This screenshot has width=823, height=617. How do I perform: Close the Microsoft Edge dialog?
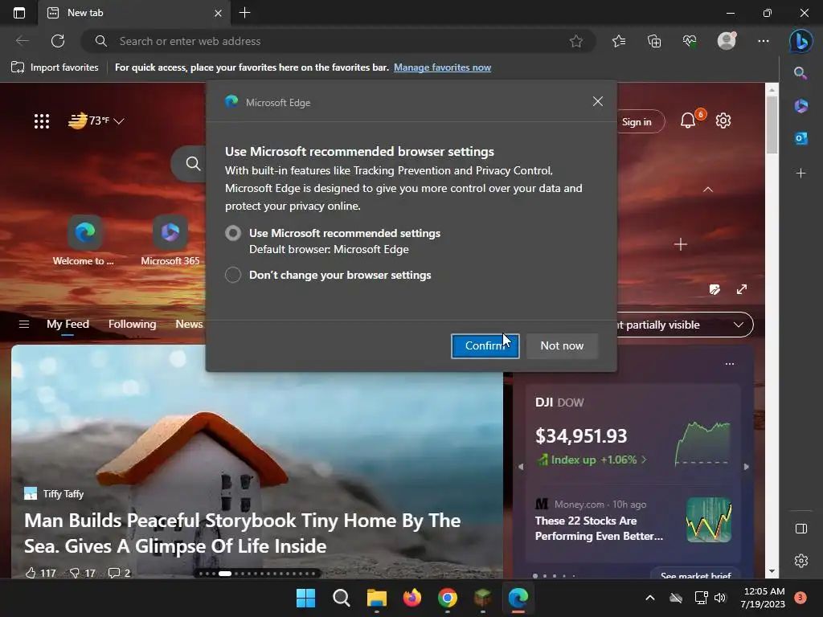click(597, 101)
